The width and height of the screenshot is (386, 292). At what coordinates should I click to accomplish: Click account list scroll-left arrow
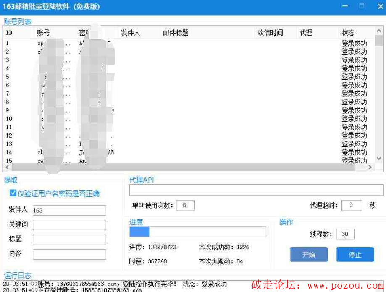[7, 167]
